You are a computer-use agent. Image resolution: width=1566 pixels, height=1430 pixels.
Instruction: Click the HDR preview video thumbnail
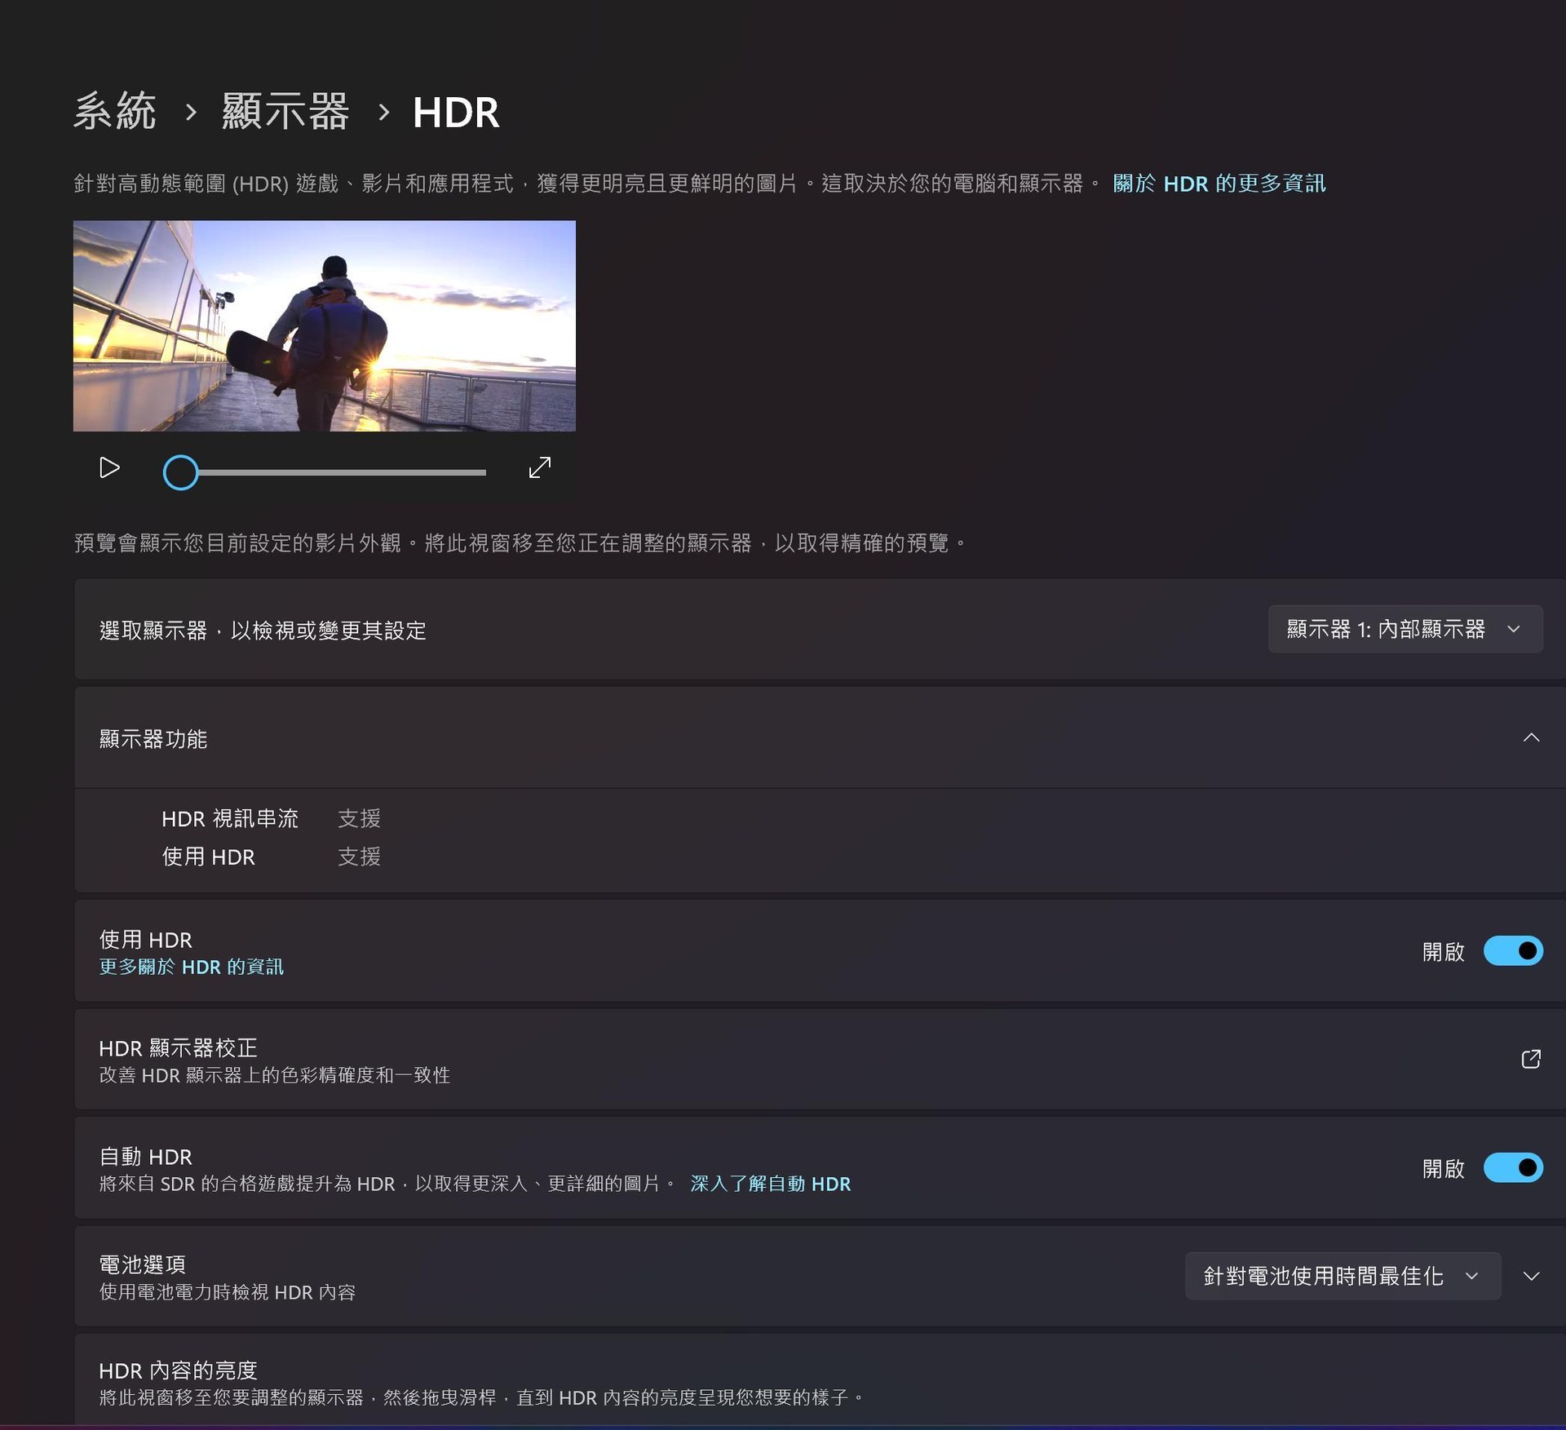point(324,325)
